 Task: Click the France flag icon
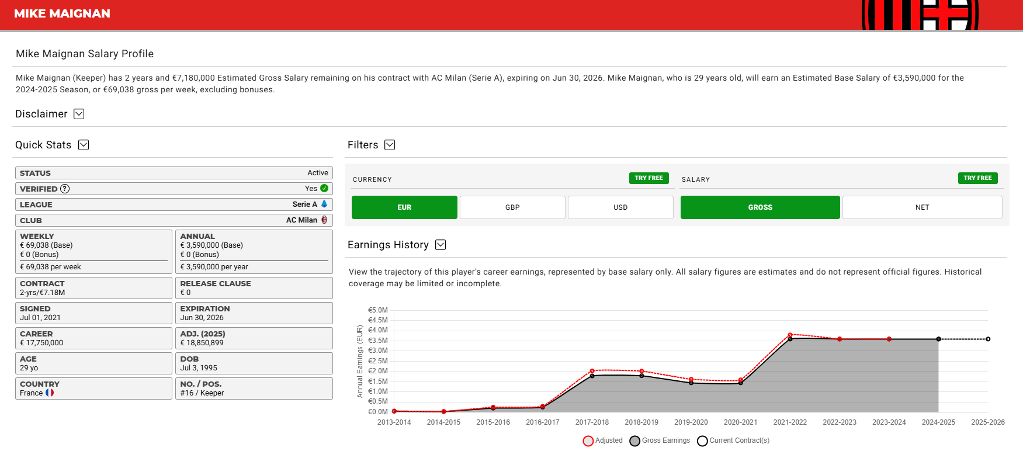50,393
